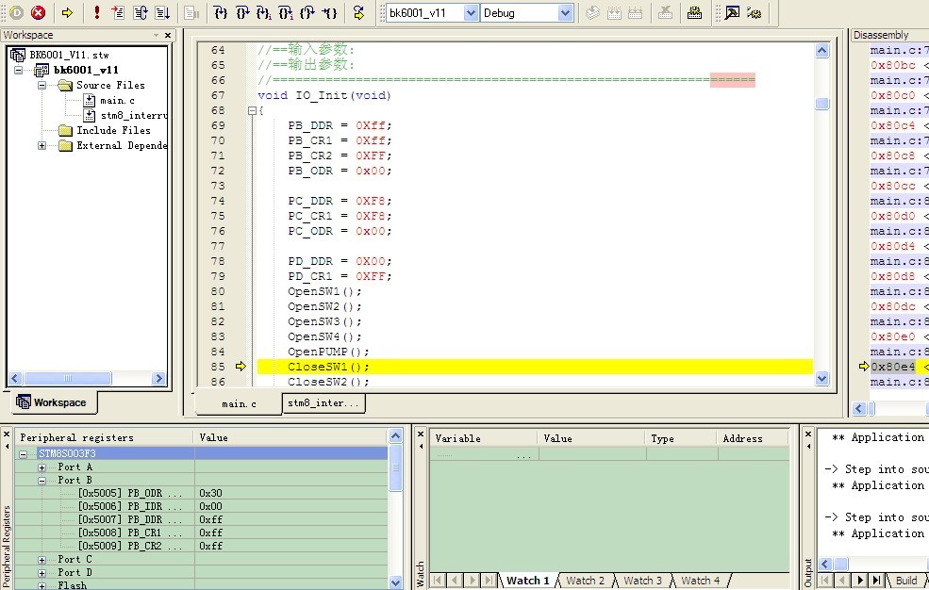
Task: Switch to the Watch 4 tab
Action: tap(700, 581)
